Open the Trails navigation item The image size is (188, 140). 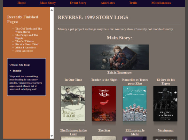click(133, 3)
